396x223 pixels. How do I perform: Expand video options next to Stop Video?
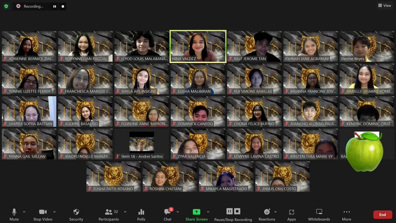pyautogui.click(x=54, y=212)
